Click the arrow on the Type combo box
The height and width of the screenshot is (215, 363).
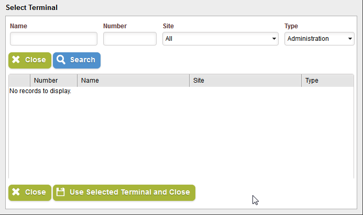point(350,39)
